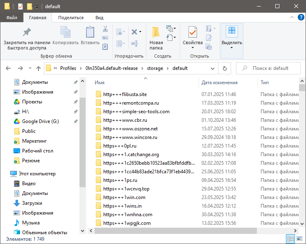Expand hidden breadcrumb path chevrons
The image size is (306, 244).
[x=55, y=68]
